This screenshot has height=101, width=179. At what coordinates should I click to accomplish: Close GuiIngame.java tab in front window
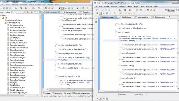114,17
